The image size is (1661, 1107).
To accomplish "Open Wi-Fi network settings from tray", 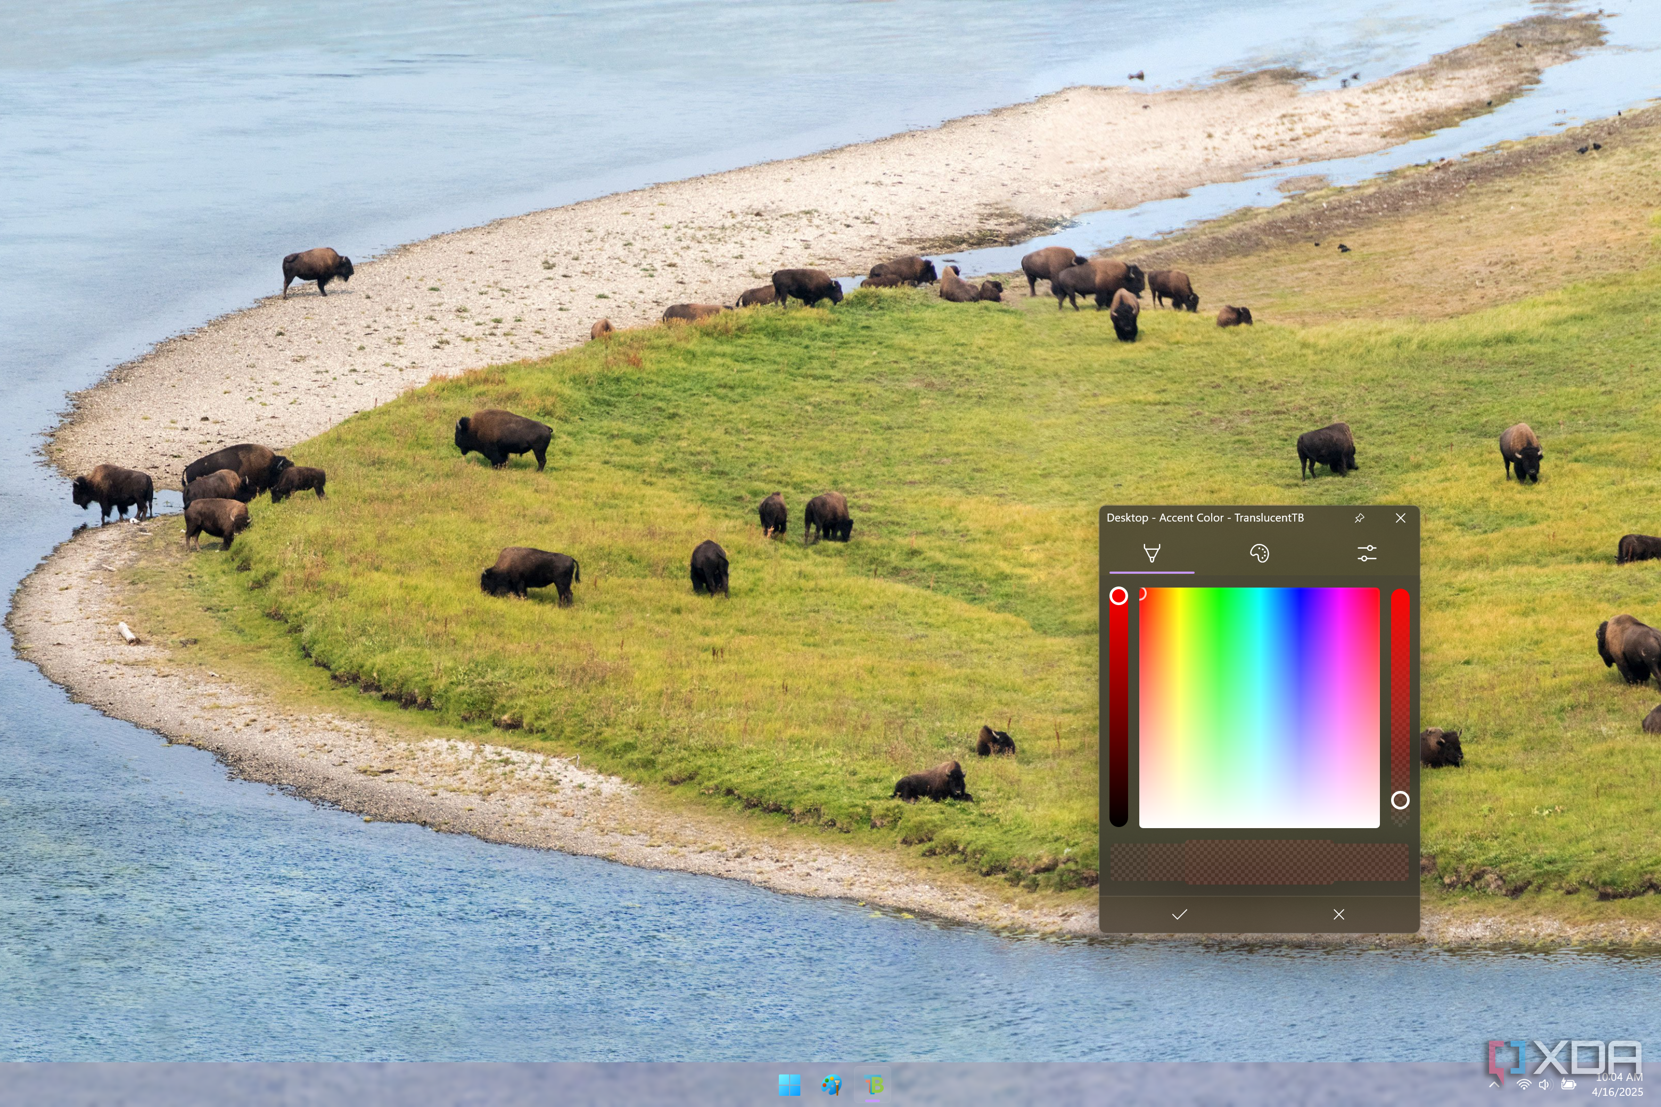I will pyautogui.click(x=1524, y=1085).
